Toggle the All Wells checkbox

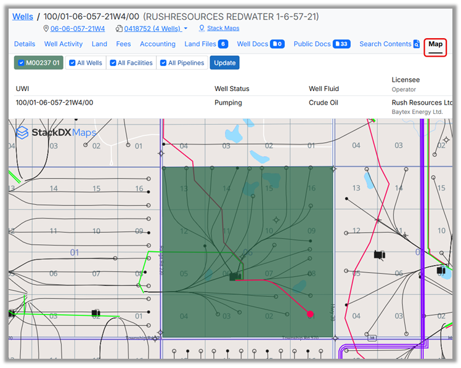[73, 63]
